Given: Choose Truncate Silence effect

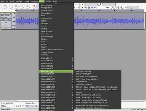Looking at the screenshot, I should [56, 52].
